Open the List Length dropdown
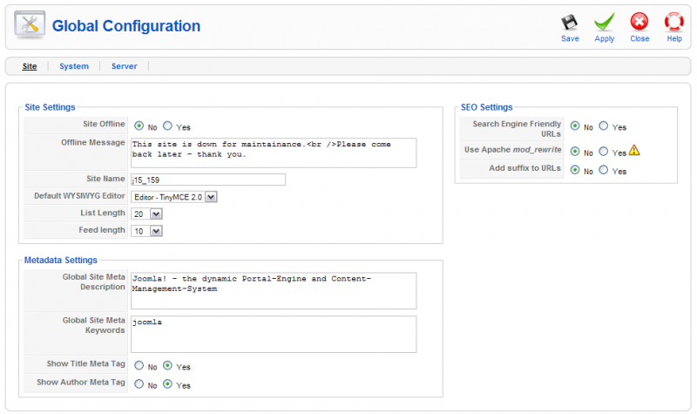Image resolution: width=697 pixels, height=414 pixels. click(146, 214)
